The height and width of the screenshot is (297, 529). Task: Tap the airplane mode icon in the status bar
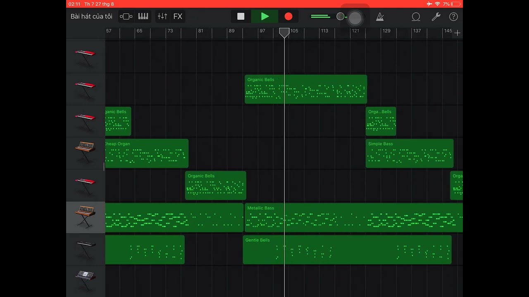pos(429,4)
